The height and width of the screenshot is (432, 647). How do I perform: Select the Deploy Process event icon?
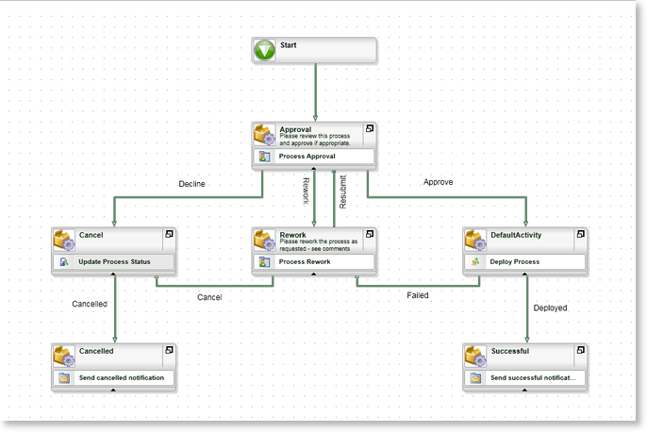(475, 261)
